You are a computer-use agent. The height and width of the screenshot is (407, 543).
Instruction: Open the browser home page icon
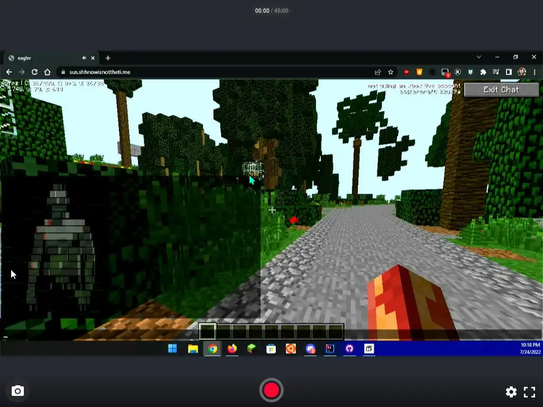click(x=47, y=72)
